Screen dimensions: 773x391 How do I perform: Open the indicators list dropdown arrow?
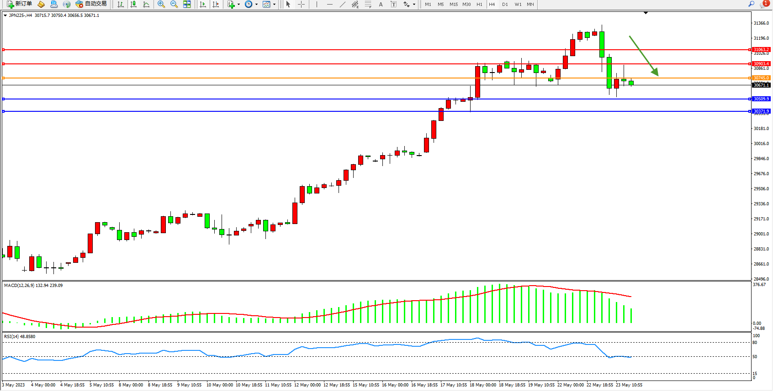238,4
